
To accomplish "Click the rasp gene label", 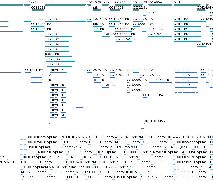I will point(106,2).
